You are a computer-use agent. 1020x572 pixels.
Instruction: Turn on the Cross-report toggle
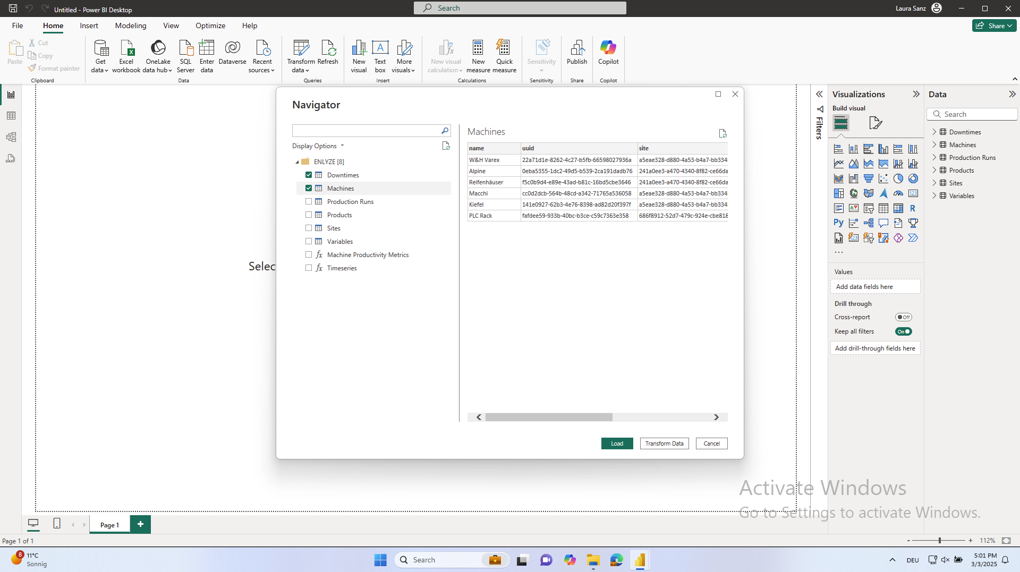point(903,317)
